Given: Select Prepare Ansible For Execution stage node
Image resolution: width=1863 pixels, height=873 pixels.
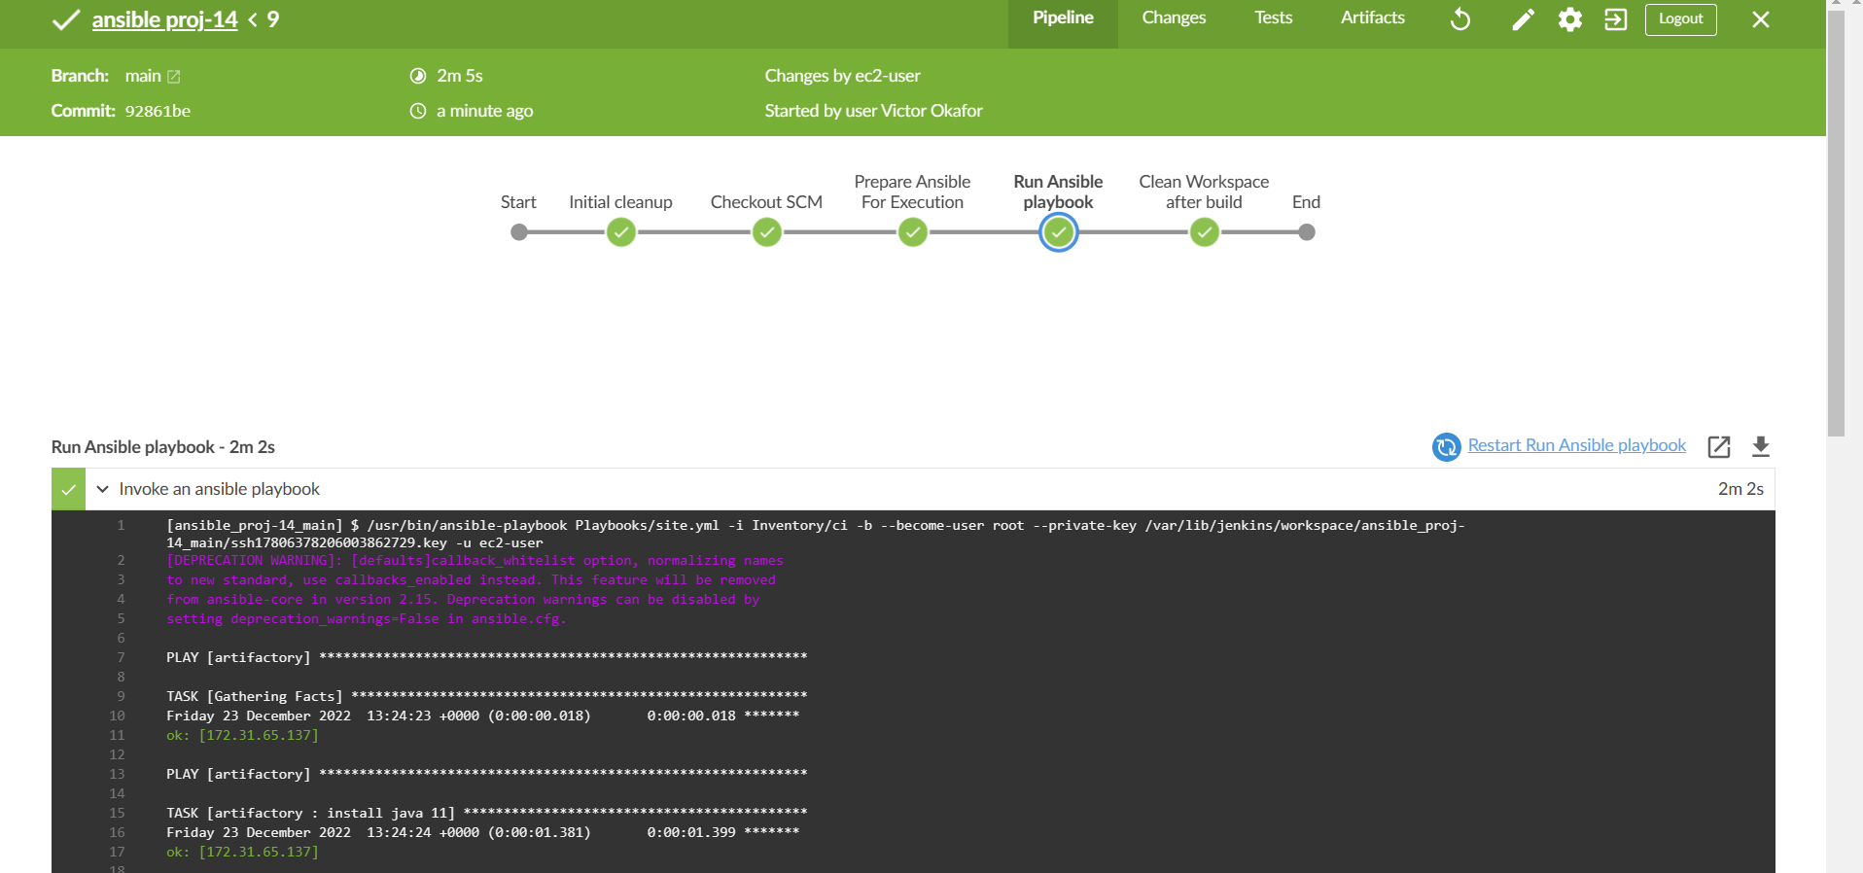Looking at the screenshot, I should point(912,232).
